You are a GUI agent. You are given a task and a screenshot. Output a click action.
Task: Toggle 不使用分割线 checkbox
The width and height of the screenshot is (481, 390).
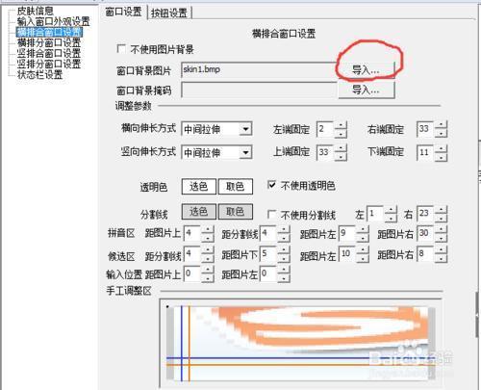tap(271, 214)
